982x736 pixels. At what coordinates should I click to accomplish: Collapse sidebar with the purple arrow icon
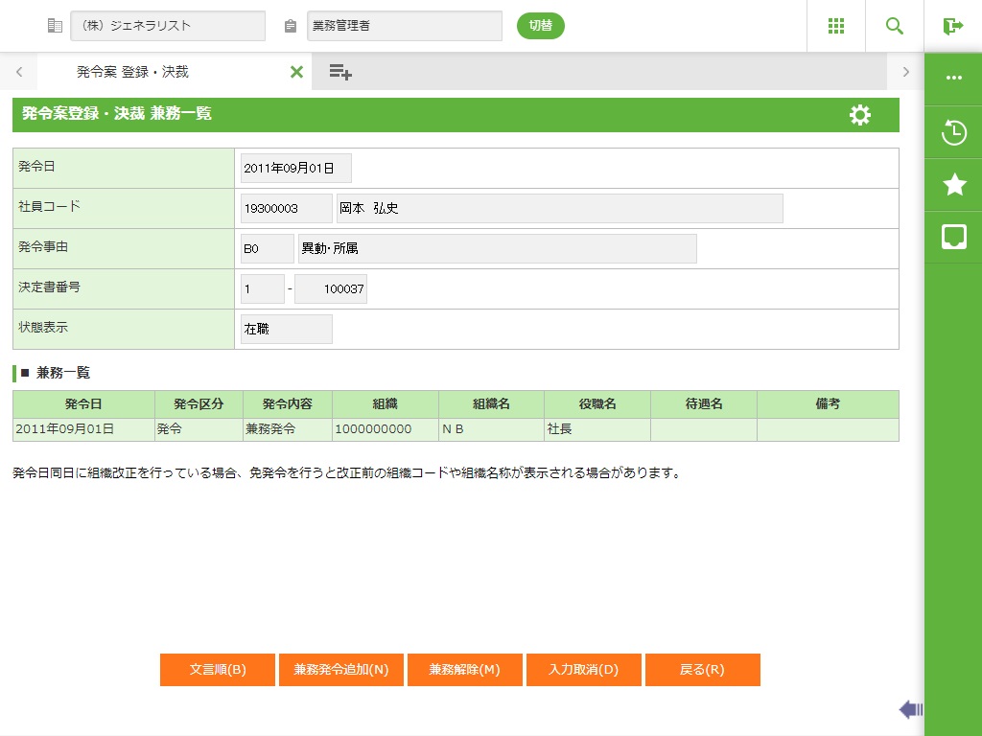[x=910, y=709]
